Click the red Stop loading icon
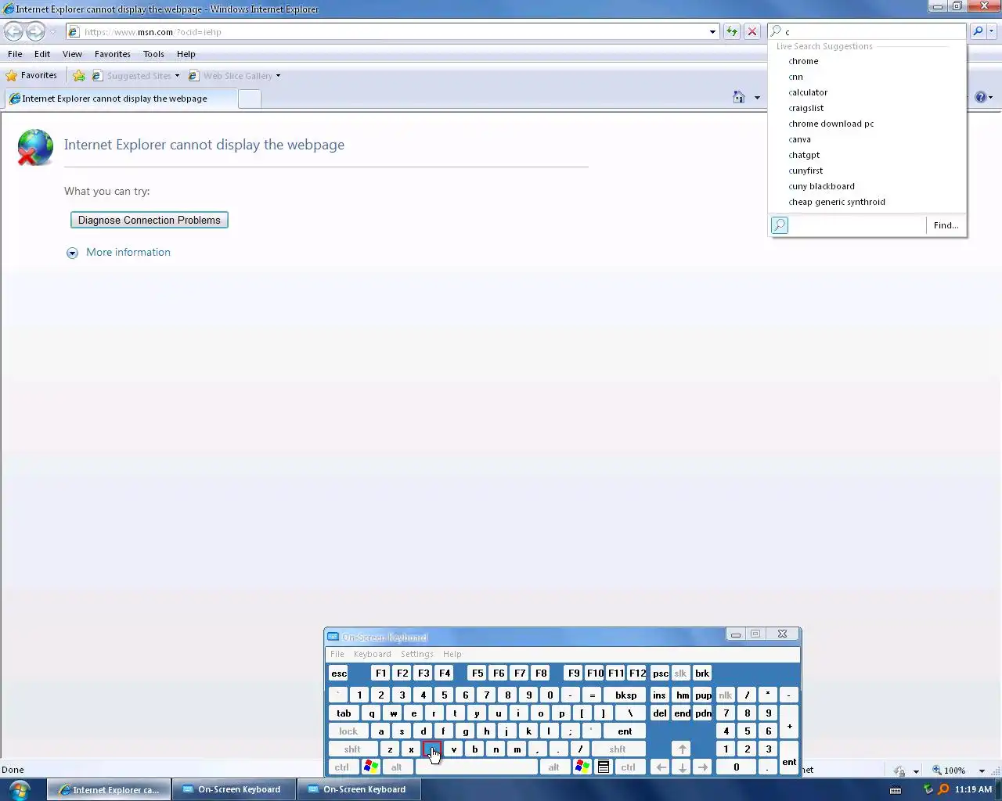This screenshot has height=801, width=1002. (752, 31)
